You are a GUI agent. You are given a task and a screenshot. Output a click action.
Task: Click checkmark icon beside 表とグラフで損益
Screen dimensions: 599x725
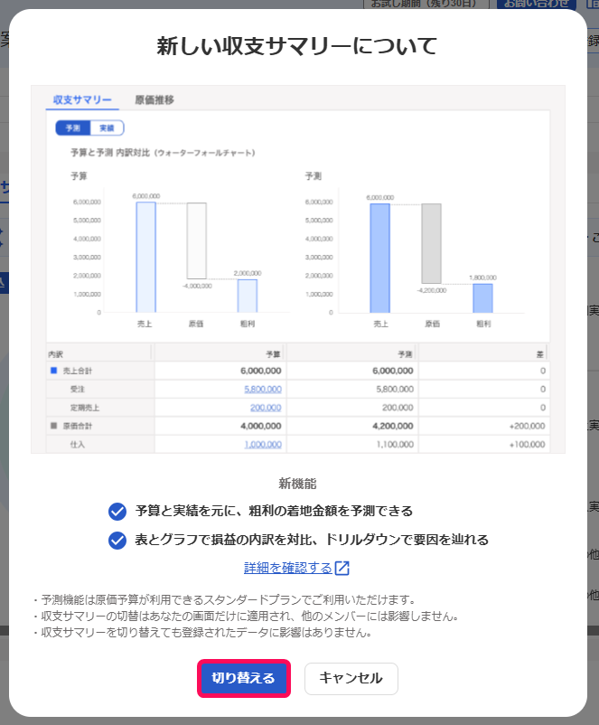pos(117,540)
